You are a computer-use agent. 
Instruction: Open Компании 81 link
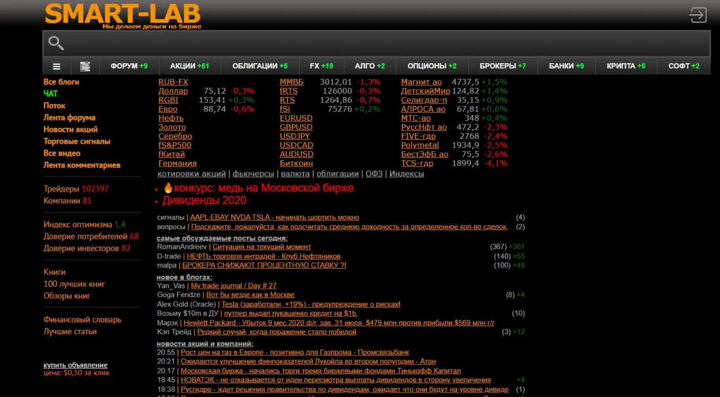point(67,201)
